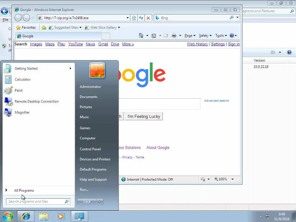Click Internet Explorer refresh icon

[141, 18]
